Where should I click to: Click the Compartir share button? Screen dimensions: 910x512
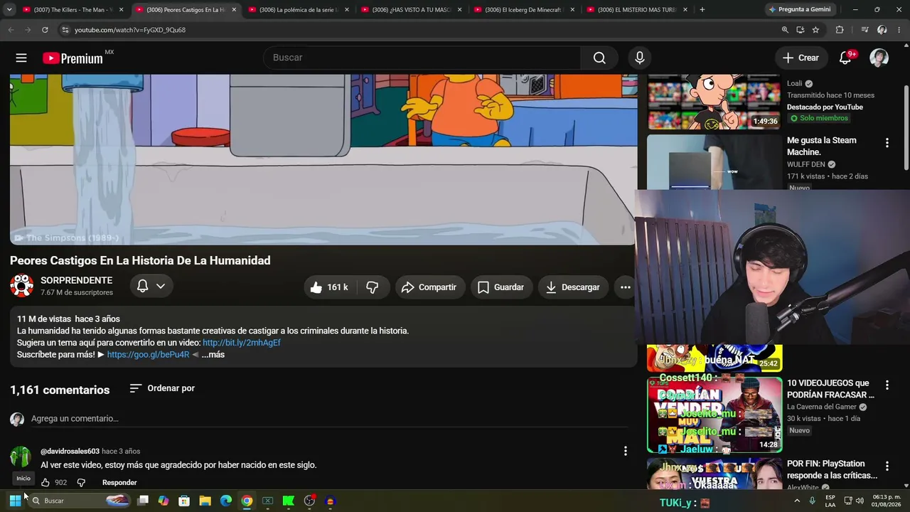point(429,287)
